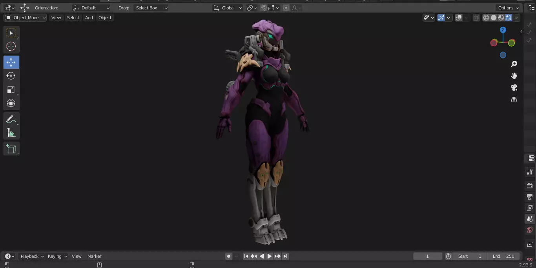Open the View Layer properties tab
This screenshot has height=268, width=536.
(530, 208)
